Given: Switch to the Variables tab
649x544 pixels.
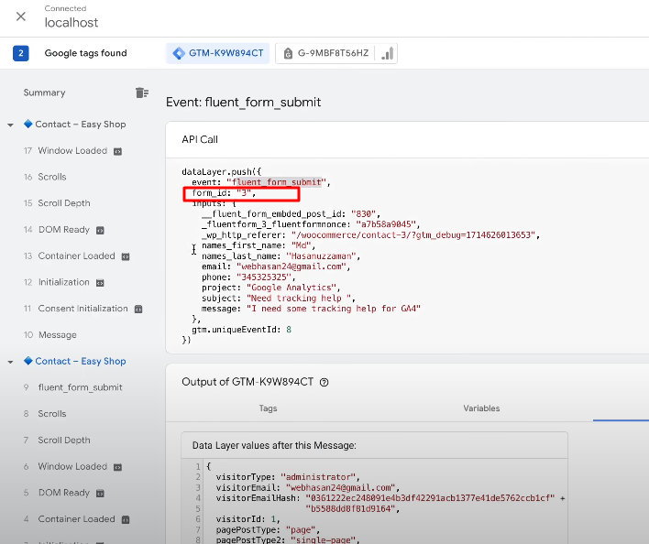Looking at the screenshot, I should pyautogui.click(x=481, y=408).
